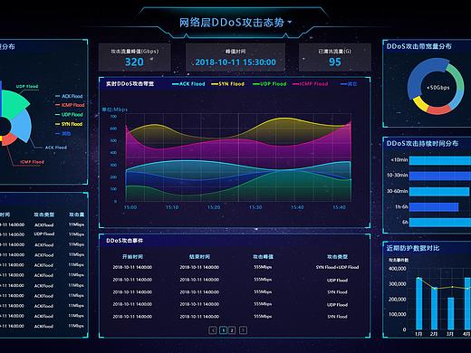Click the red ICMP Flood pie slice

(x=9, y=139)
